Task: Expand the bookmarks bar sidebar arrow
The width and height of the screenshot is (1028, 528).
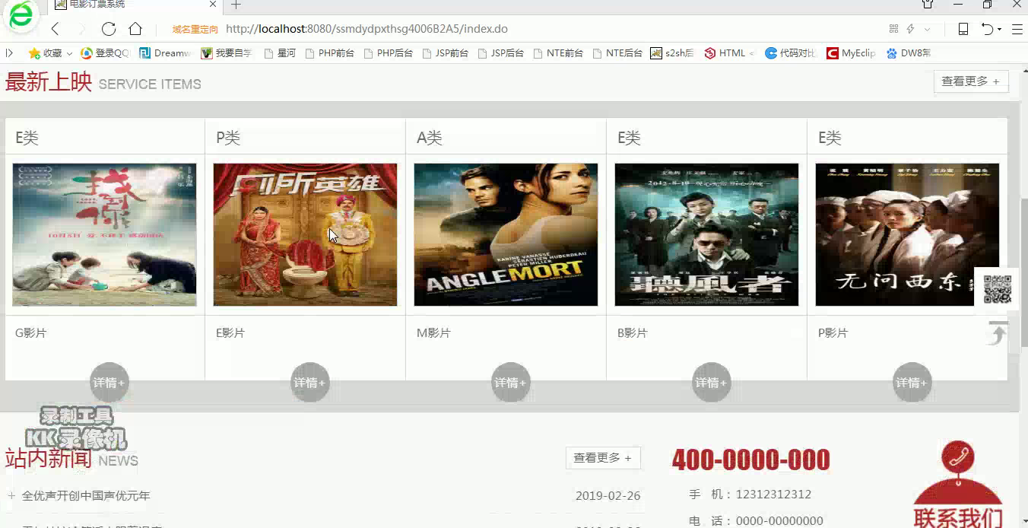Action: click(10, 53)
